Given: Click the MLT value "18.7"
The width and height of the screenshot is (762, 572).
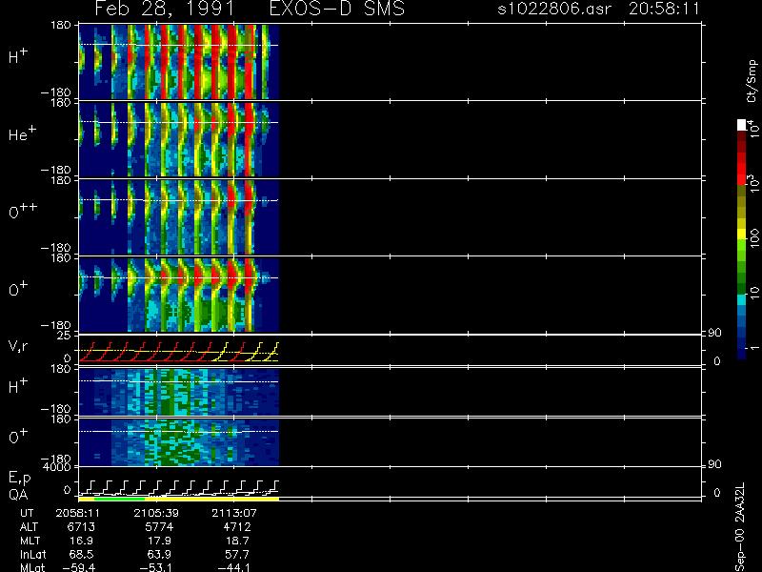Looking at the screenshot, I should (237, 541).
